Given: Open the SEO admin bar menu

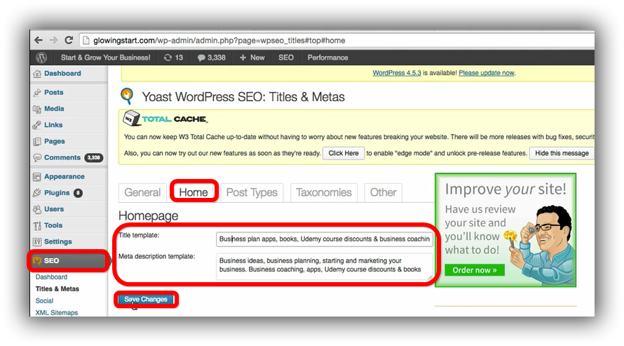Looking at the screenshot, I should [286, 58].
